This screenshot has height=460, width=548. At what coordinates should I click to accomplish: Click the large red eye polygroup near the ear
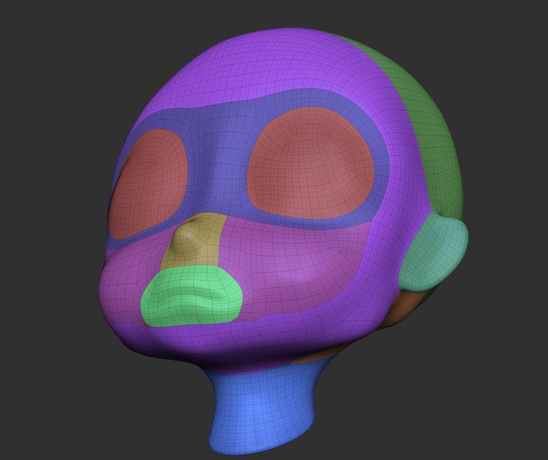pos(310,162)
